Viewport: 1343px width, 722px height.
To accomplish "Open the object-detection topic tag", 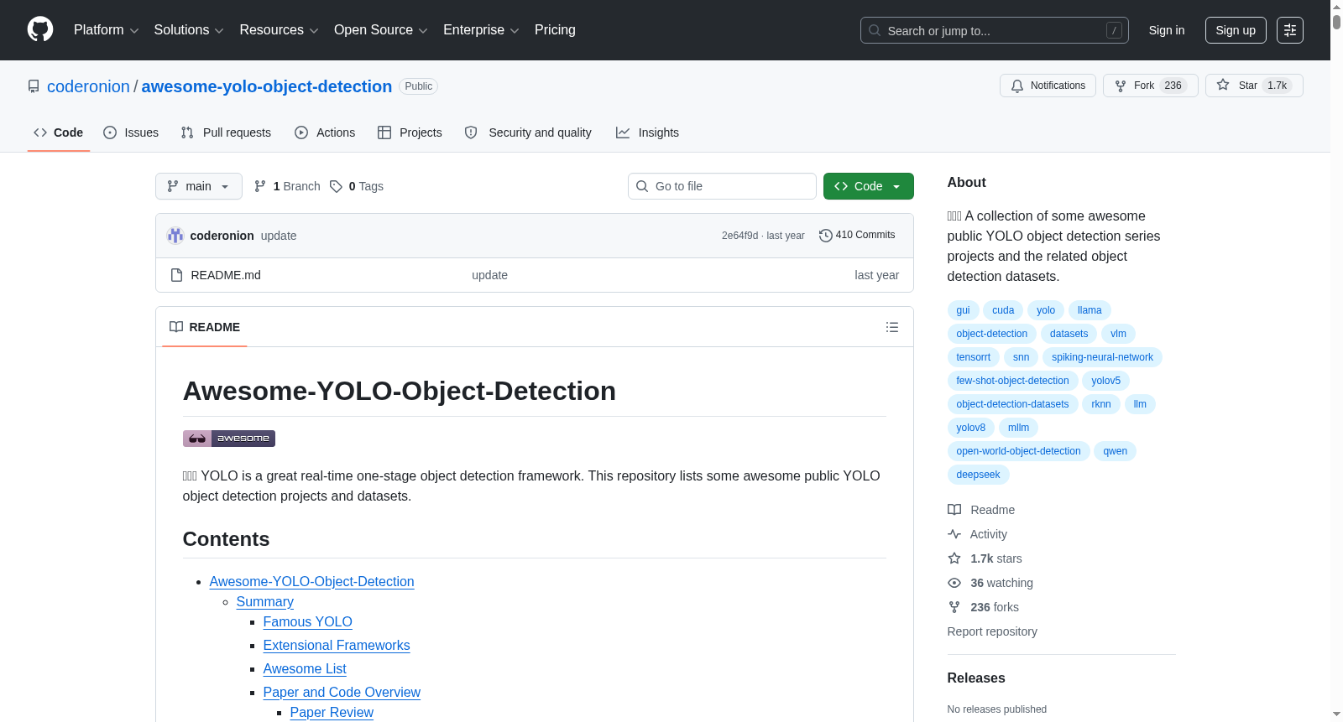I will click(x=992, y=334).
